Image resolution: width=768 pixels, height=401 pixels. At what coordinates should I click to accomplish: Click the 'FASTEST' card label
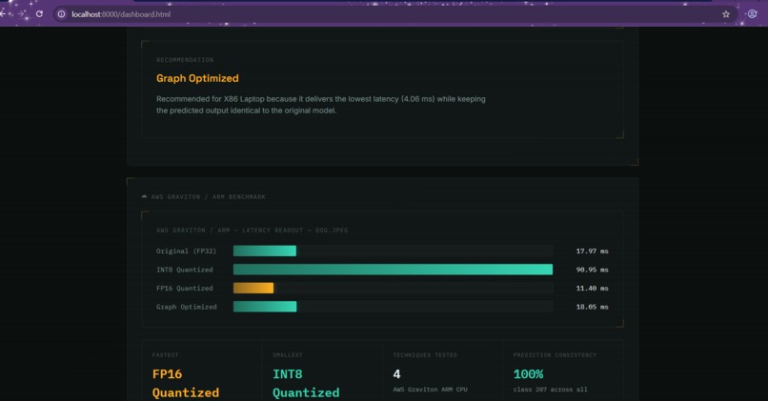click(x=166, y=355)
